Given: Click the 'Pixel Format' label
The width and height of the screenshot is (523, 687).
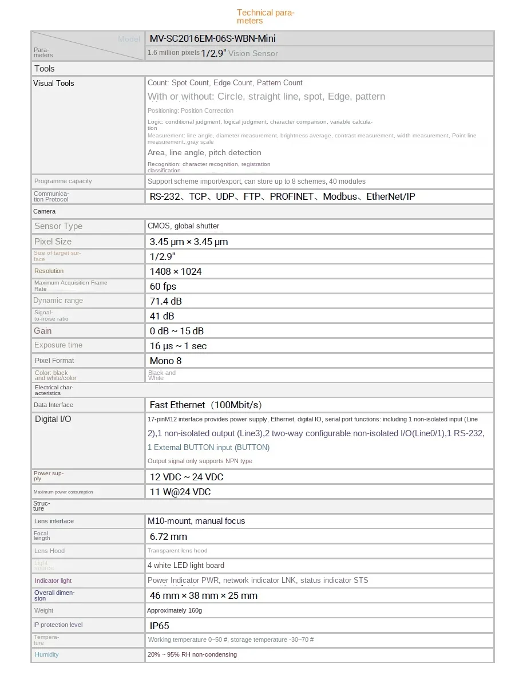Looking at the screenshot, I should click(54, 361).
